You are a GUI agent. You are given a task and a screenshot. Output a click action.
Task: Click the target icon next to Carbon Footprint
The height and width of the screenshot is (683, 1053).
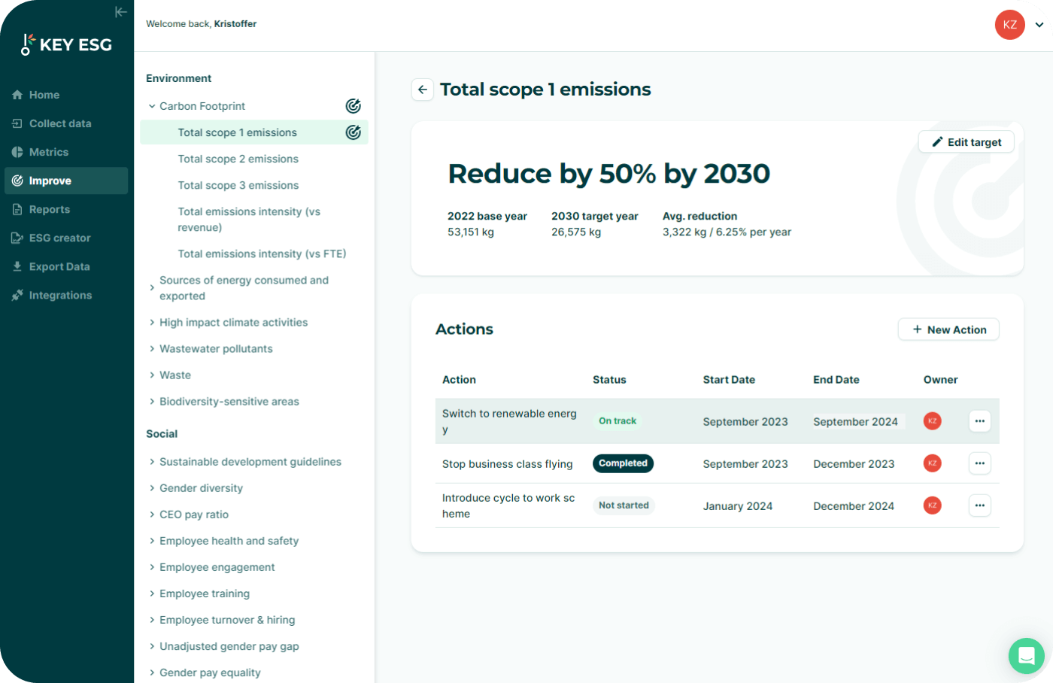pos(353,106)
